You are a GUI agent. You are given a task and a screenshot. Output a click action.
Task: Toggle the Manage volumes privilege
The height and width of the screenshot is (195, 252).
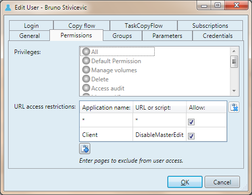click(x=86, y=70)
